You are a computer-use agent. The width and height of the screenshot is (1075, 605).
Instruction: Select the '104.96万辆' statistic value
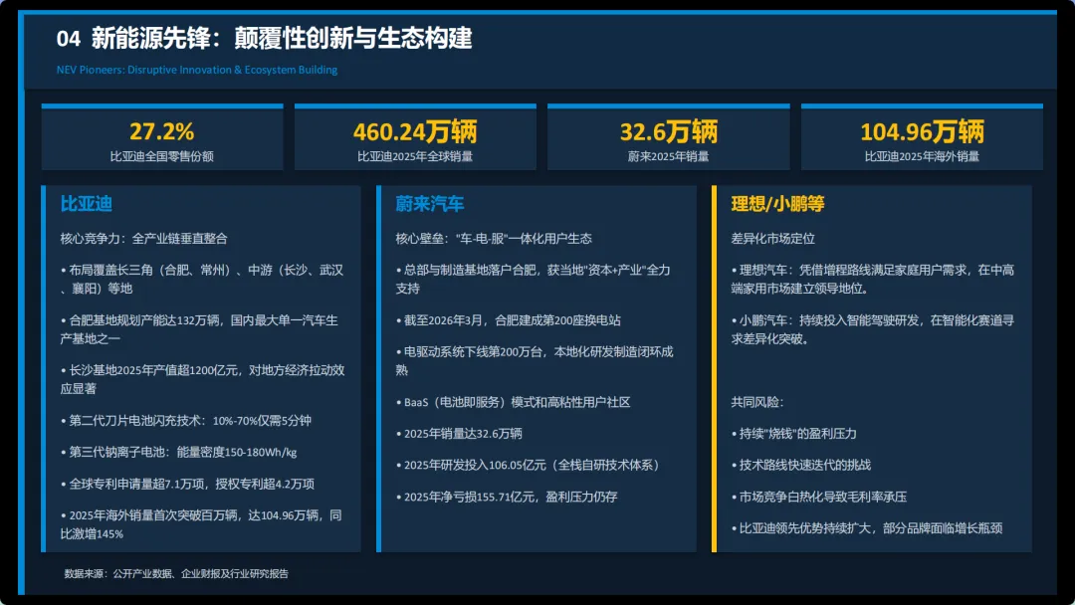pyautogui.click(x=922, y=131)
